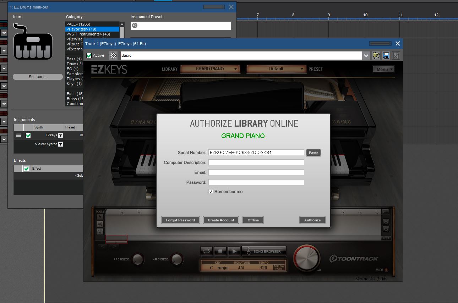Screen dimensions: 458x303
Task: Toggle the Follow Host button
Action: pos(279,267)
